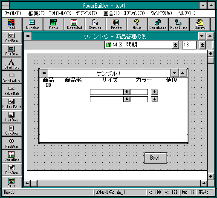217x198 pixels.
Task: Click the Bye! button
Action: tap(156, 158)
